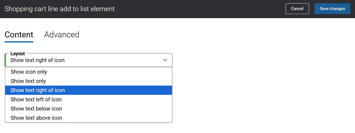Image resolution: width=355 pixels, height=133 pixels.
Task: Click the Cancel button
Action: pyautogui.click(x=297, y=9)
